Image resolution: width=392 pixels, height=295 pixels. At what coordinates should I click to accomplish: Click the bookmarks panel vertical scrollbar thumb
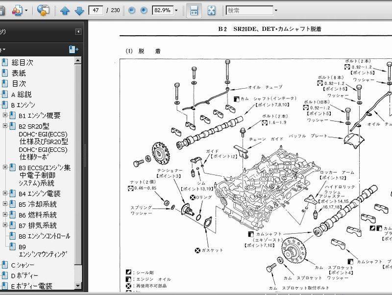(78, 165)
